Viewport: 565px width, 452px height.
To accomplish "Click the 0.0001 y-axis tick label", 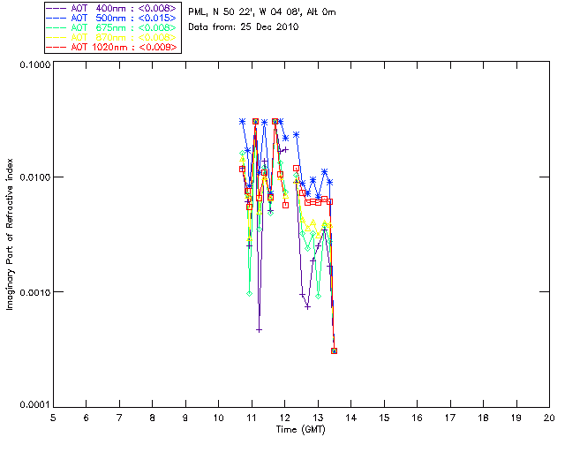I will (x=35, y=405).
